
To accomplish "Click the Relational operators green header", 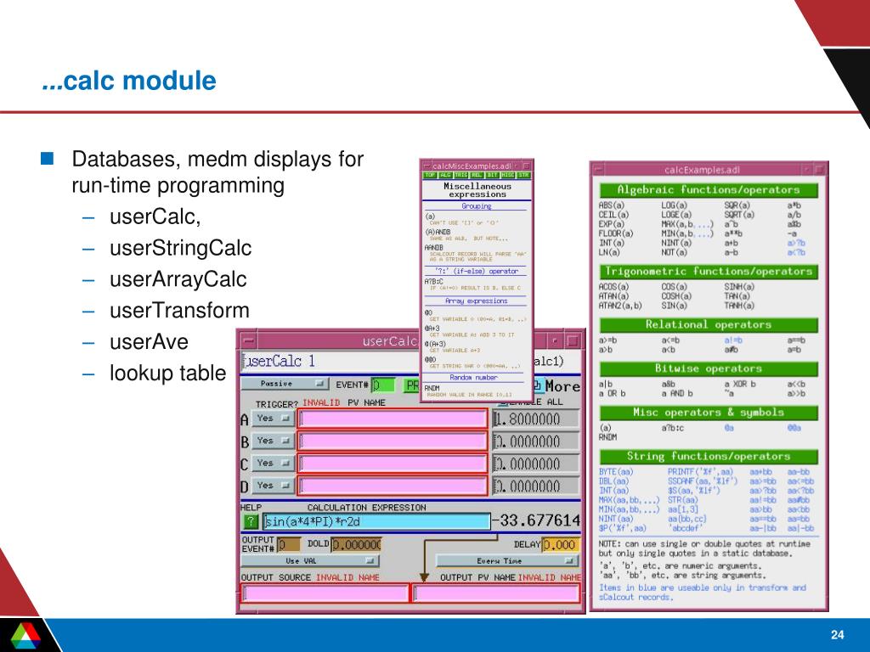I will 709,325.
